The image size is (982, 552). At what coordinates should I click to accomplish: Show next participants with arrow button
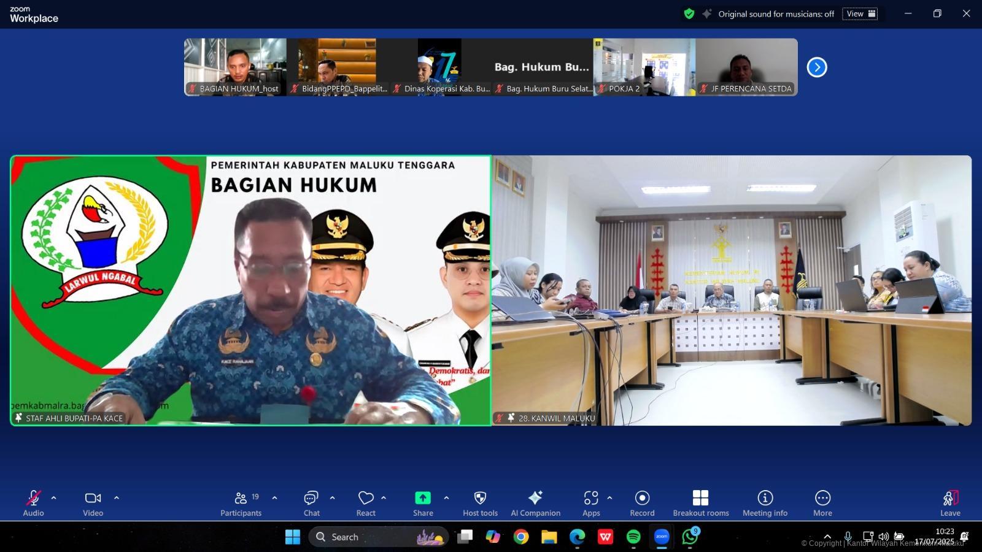click(817, 67)
